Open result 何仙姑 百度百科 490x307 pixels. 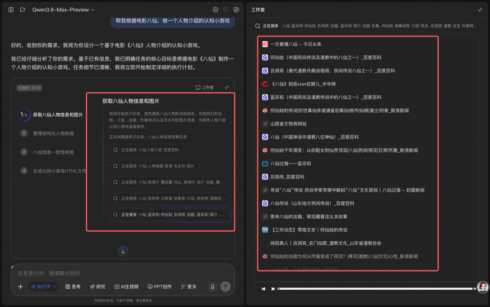tap(326, 58)
